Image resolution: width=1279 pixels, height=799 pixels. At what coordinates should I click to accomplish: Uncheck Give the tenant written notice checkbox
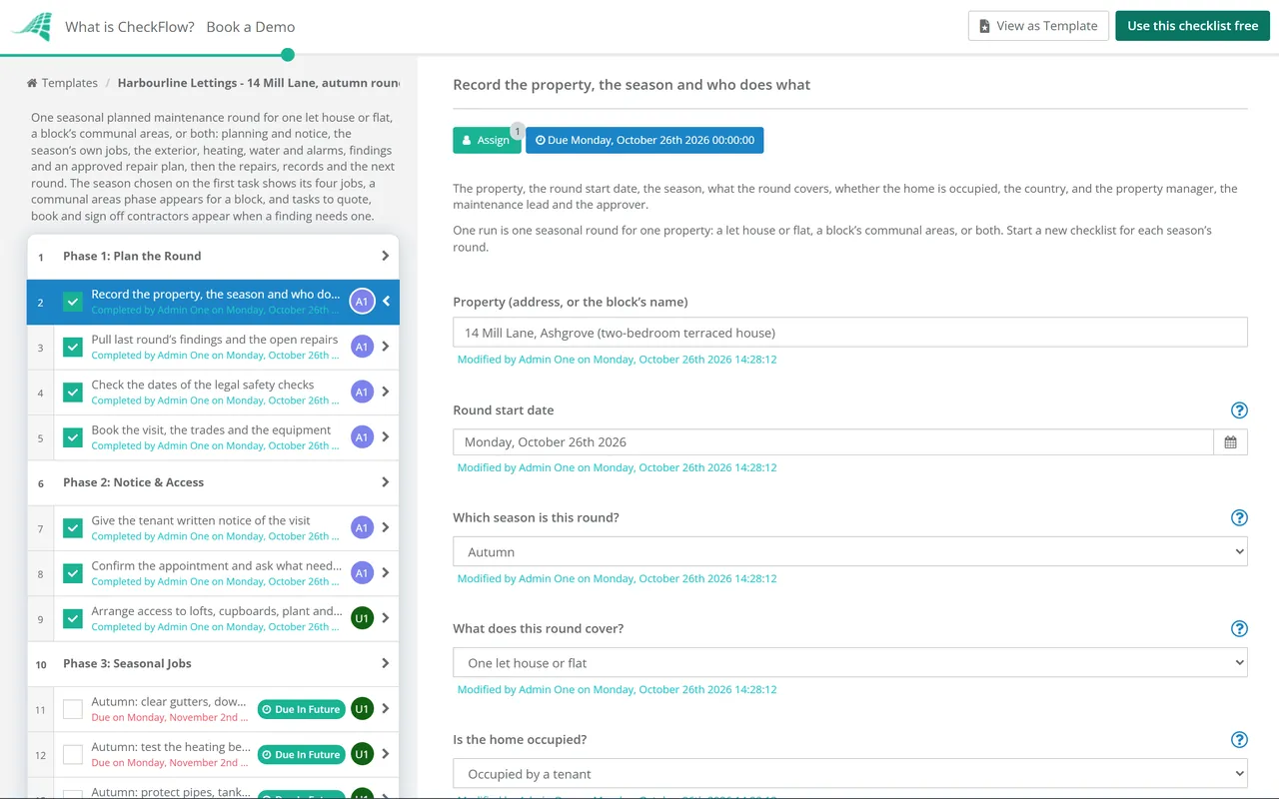[73, 527]
